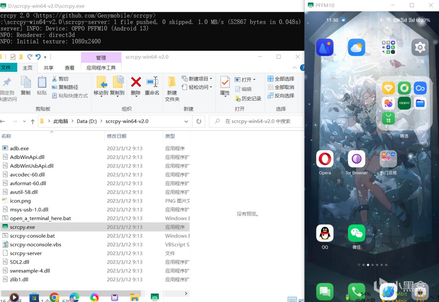Click the Up arrow in Explorer navigation
This screenshot has width=439, height=302.
(x=33, y=122)
